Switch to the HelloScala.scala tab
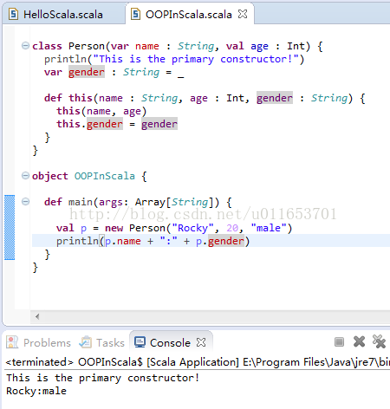 tap(63, 15)
